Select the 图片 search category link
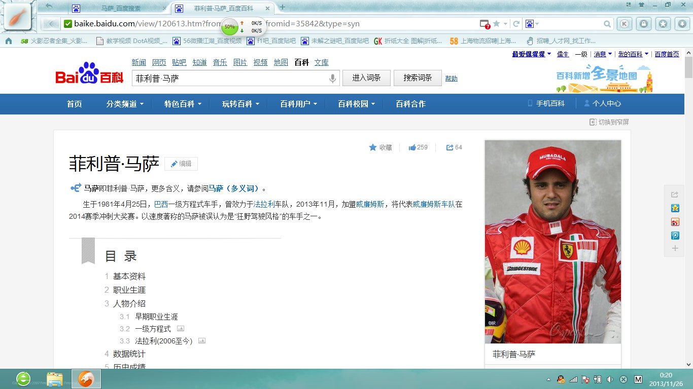 pyautogui.click(x=240, y=62)
